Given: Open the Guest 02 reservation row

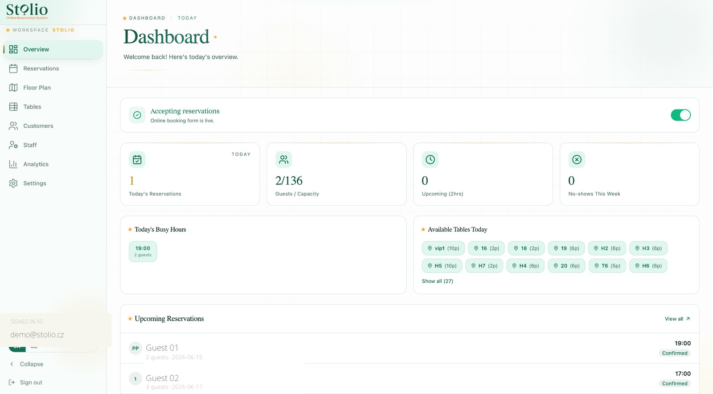Looking at the screenshot, I should [410, 379].
